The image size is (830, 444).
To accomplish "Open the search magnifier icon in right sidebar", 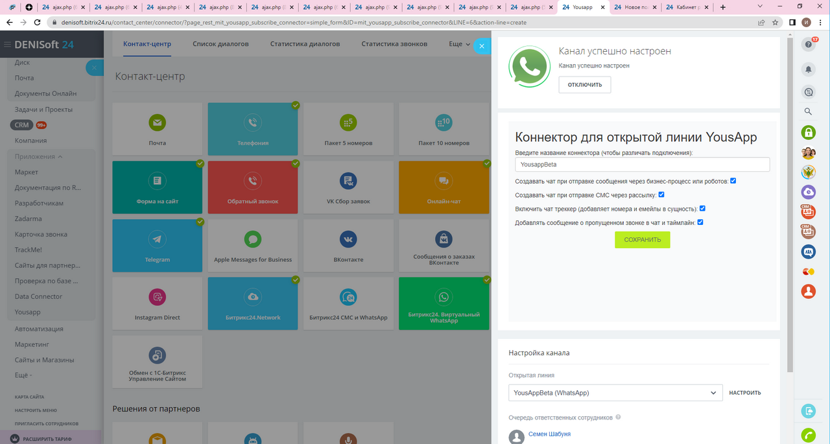I will point(808,111).
